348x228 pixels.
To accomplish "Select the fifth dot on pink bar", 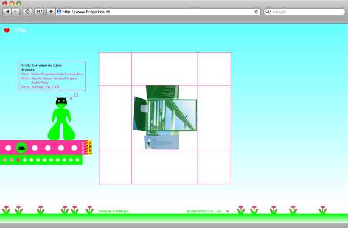I will (x=61, y=148).
